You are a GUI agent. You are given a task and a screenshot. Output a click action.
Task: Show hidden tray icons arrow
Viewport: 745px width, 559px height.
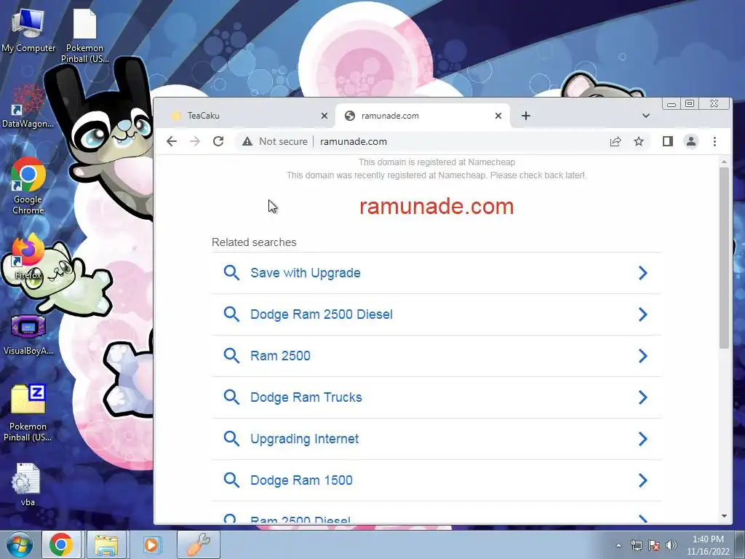click(x=618, y=545)
